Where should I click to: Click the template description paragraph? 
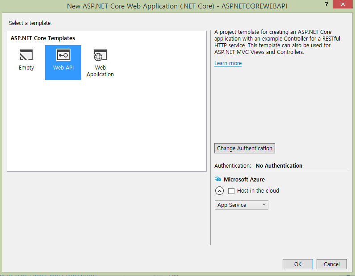pyautogui.click(x=277, y=42)
